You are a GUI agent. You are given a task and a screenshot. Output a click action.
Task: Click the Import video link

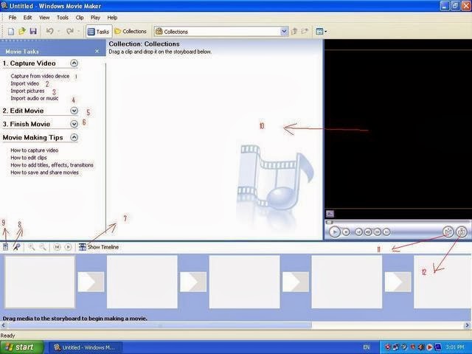(x=24, y=83)
